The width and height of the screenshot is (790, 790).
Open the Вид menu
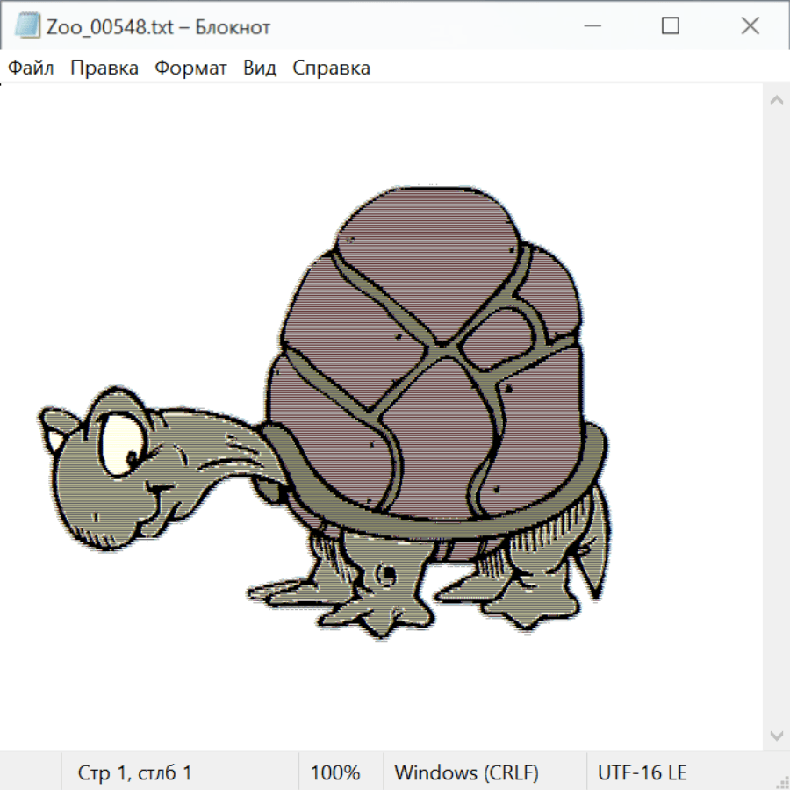(259, 68)
